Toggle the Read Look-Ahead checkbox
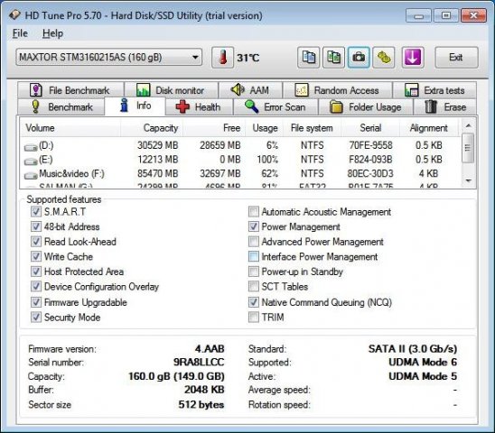The width and height of the screenshot is (495, 433). [35, 242]
